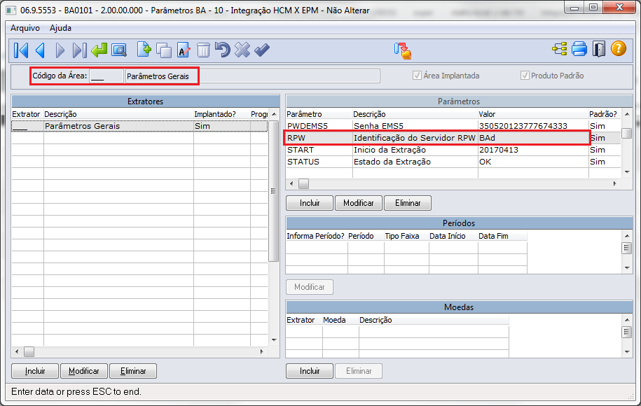Toggle Área Implantada checkbox
641x406 pixels.
417,75
